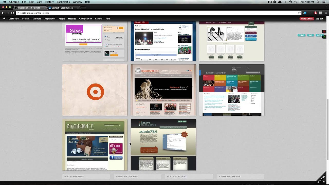The height and width of the screenshot is (185, 329).
Task: Open Content in admin toolbar
Action: [26, 19]
